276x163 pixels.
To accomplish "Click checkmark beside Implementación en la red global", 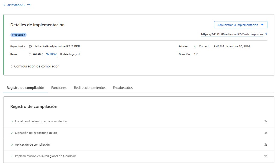I will [12, 156].
